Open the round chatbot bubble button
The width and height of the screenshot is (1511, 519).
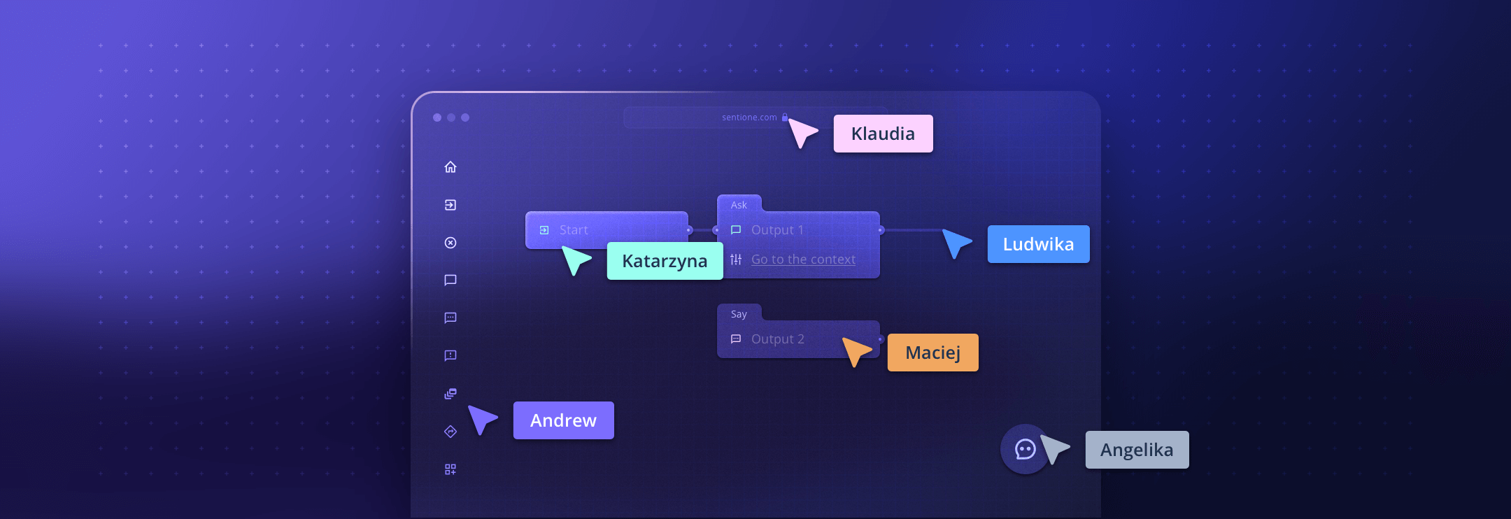[x=1025, y=449]
